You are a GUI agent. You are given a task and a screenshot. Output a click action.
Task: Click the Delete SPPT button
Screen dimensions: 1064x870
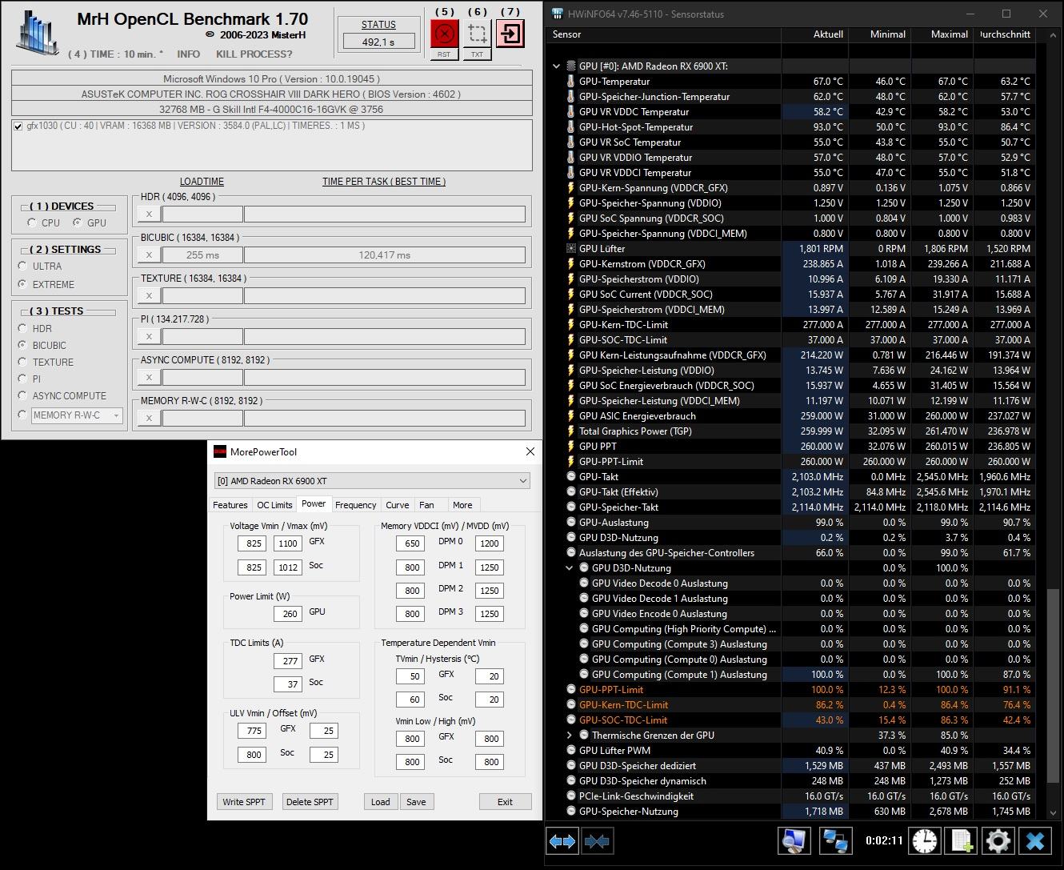point(310,802)
